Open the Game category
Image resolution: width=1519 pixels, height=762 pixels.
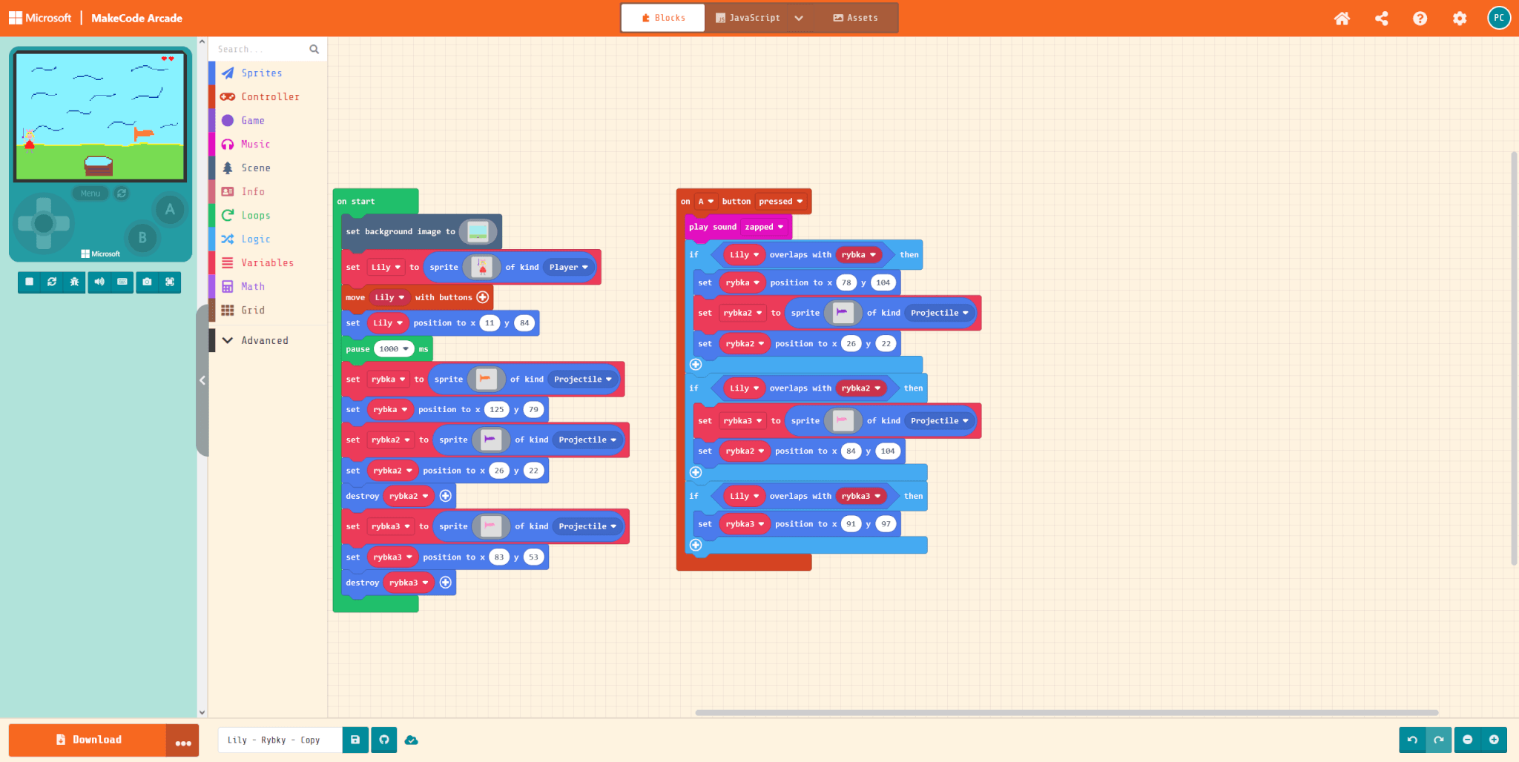click(268, 120)
